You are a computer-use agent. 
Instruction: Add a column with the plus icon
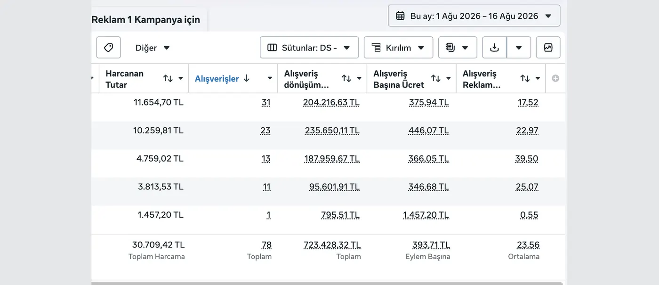pos(555,79)
